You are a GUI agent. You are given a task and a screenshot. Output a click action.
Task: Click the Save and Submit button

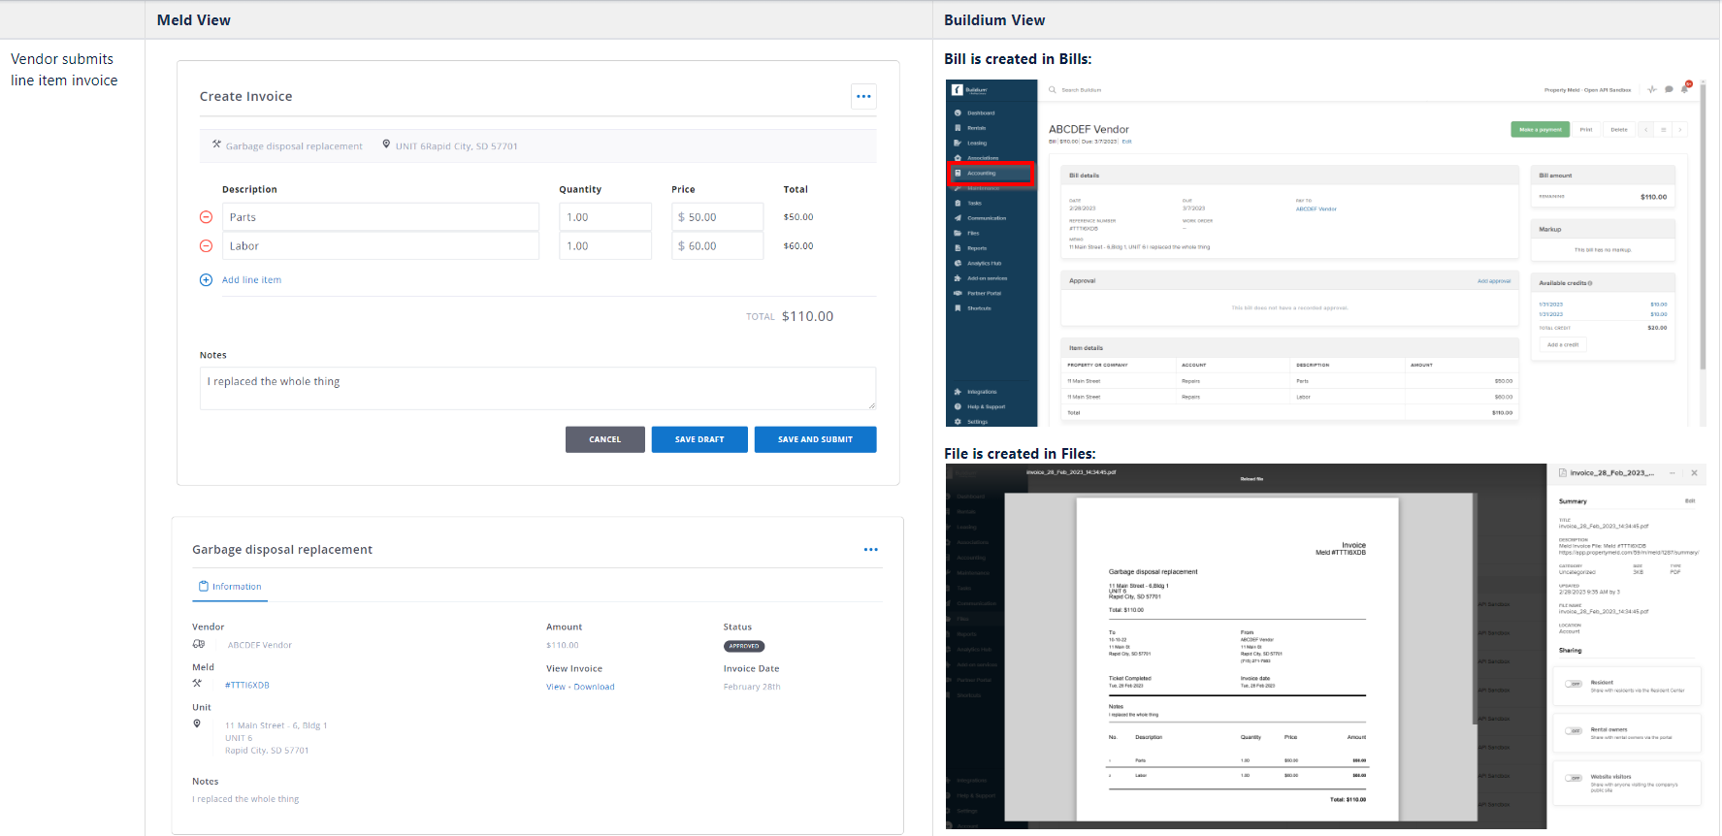[815, 439]
